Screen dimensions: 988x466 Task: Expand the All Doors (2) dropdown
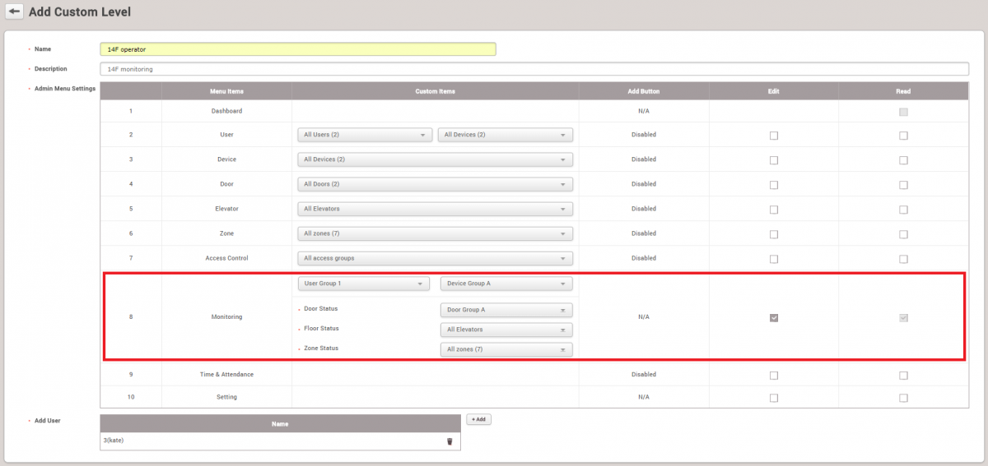coord(435,184)
